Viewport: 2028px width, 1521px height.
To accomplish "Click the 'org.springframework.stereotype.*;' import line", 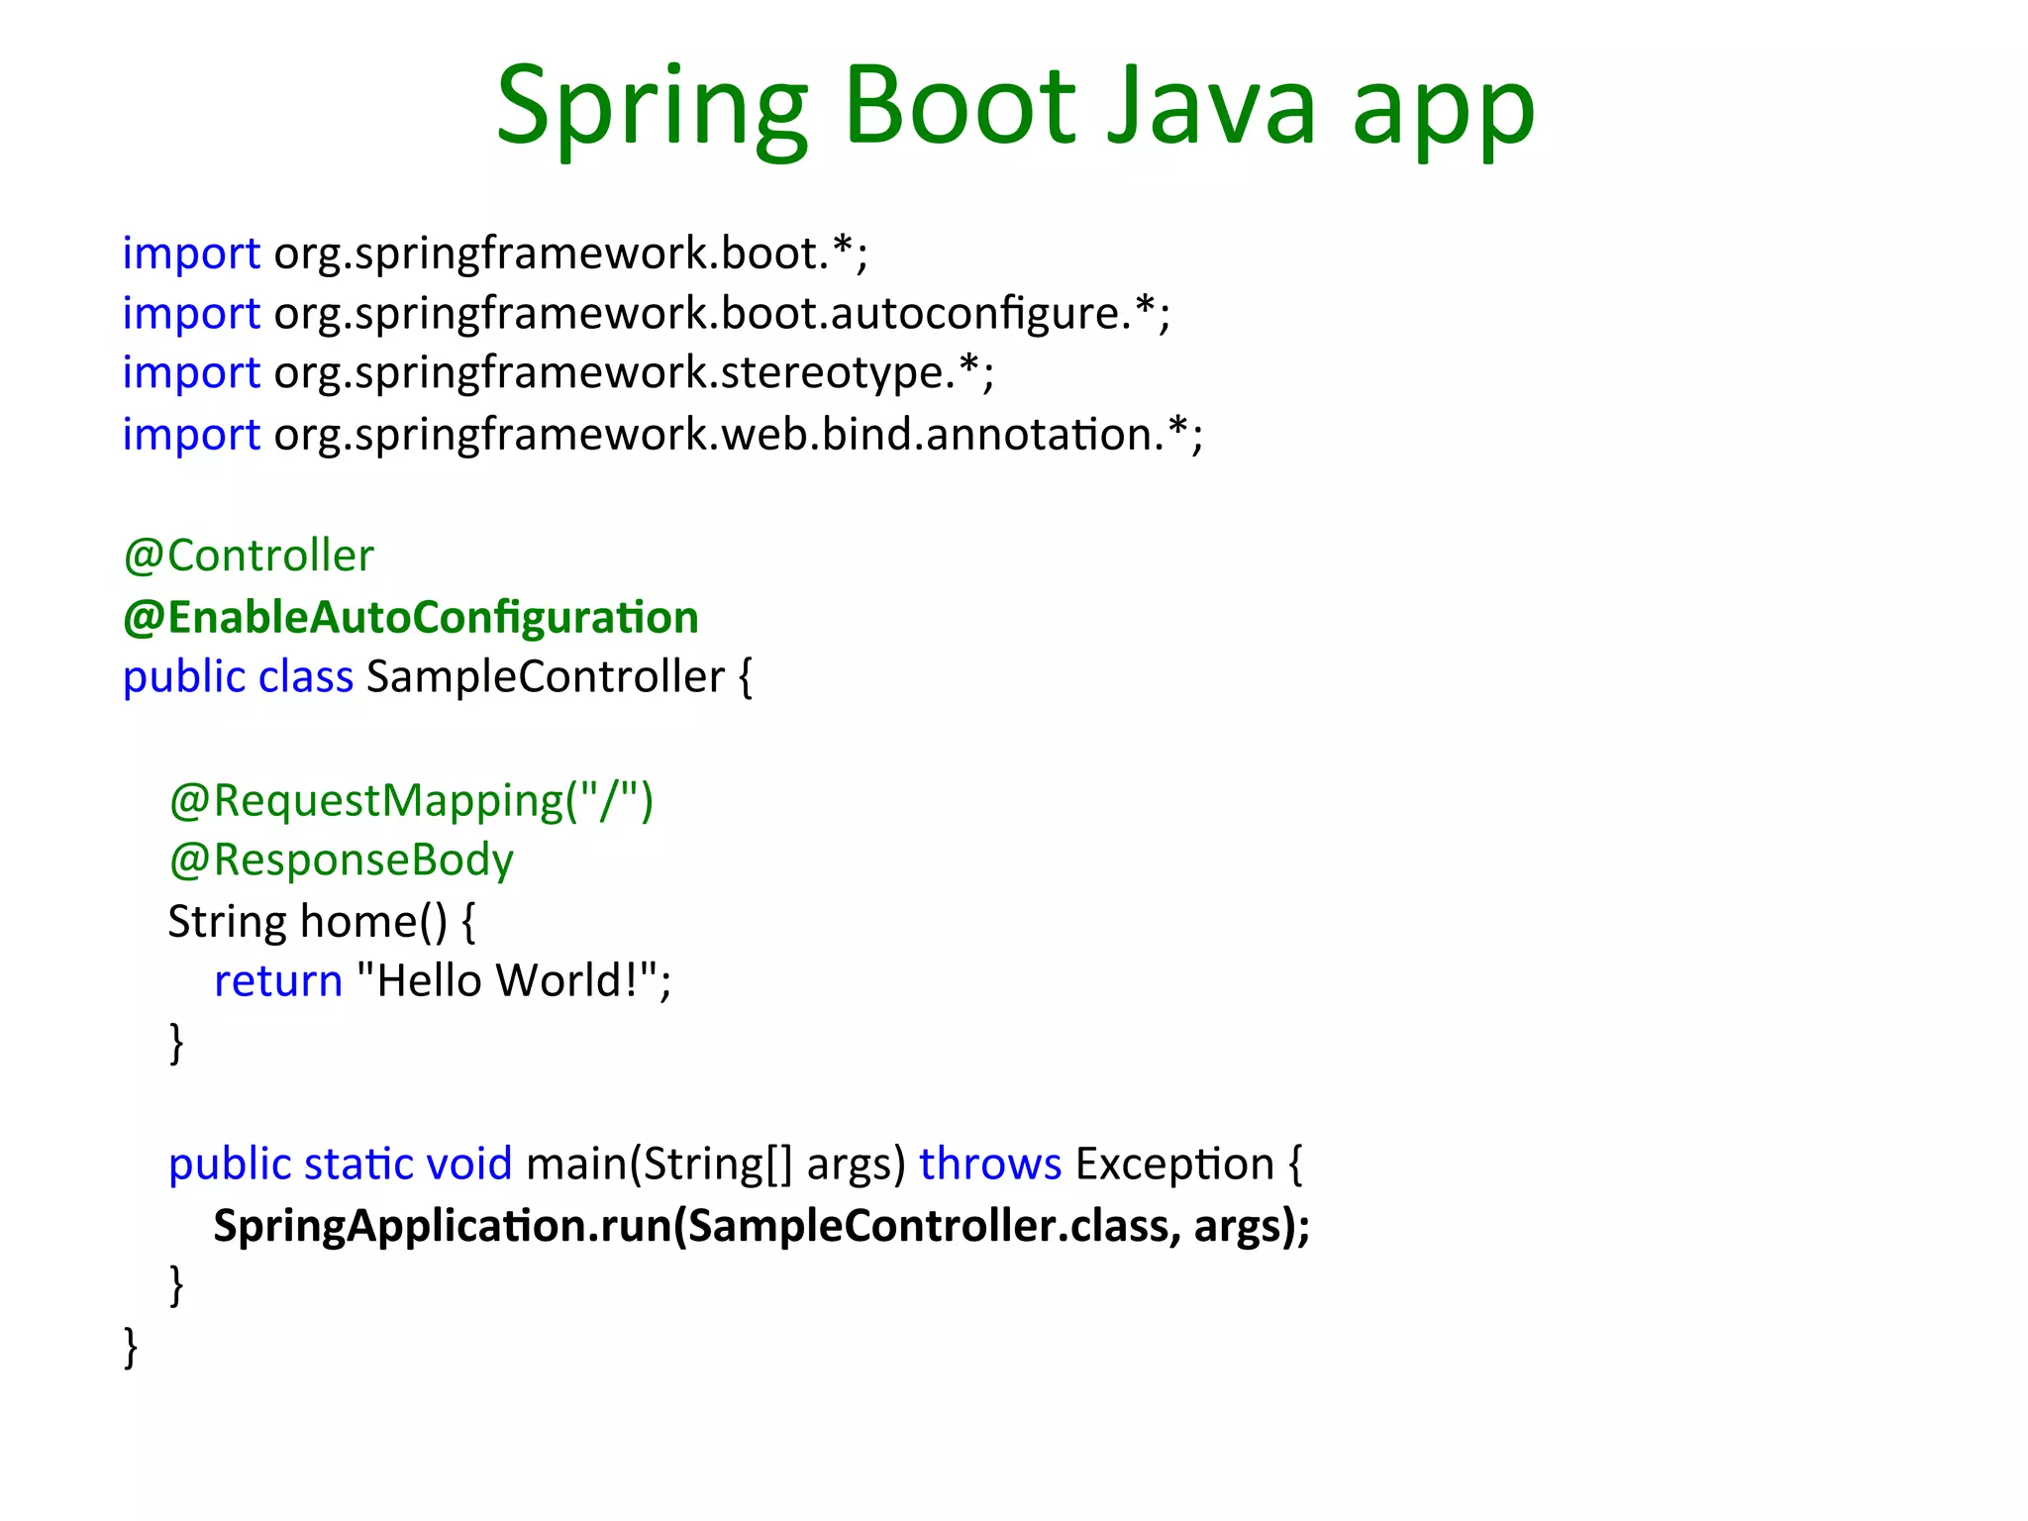I will pos(558,374).
